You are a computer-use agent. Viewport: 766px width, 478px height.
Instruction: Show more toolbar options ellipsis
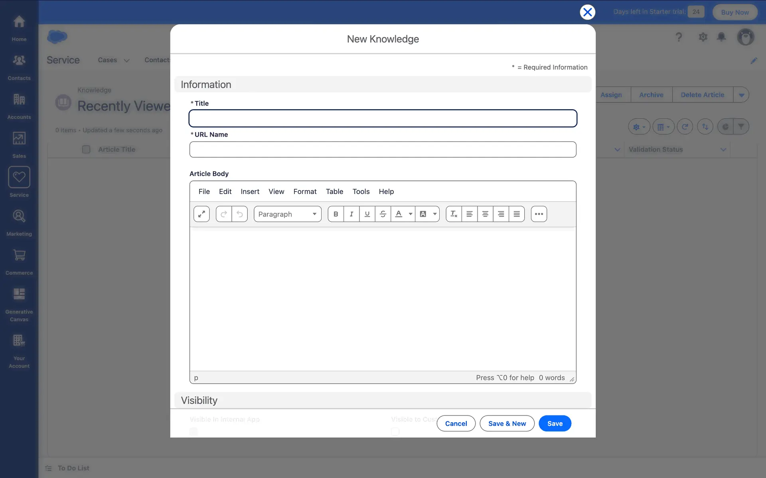click(x=539, y=214)
